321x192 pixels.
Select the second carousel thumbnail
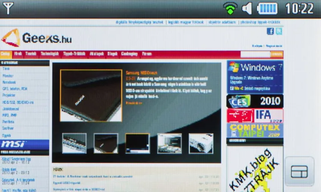click(x=106, y=143)
